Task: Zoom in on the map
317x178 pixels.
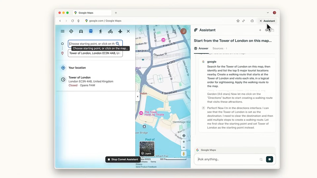Action: pos(184,142)
